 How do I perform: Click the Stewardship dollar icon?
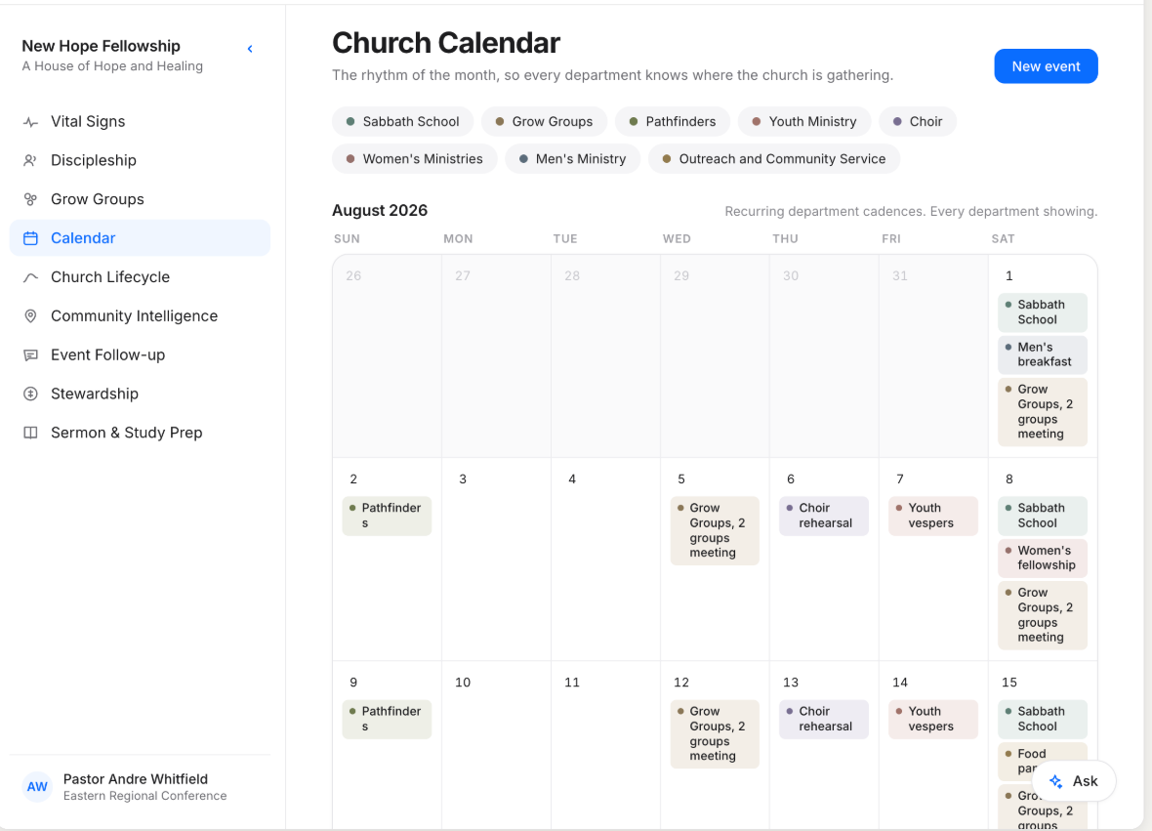pos(30,394)
